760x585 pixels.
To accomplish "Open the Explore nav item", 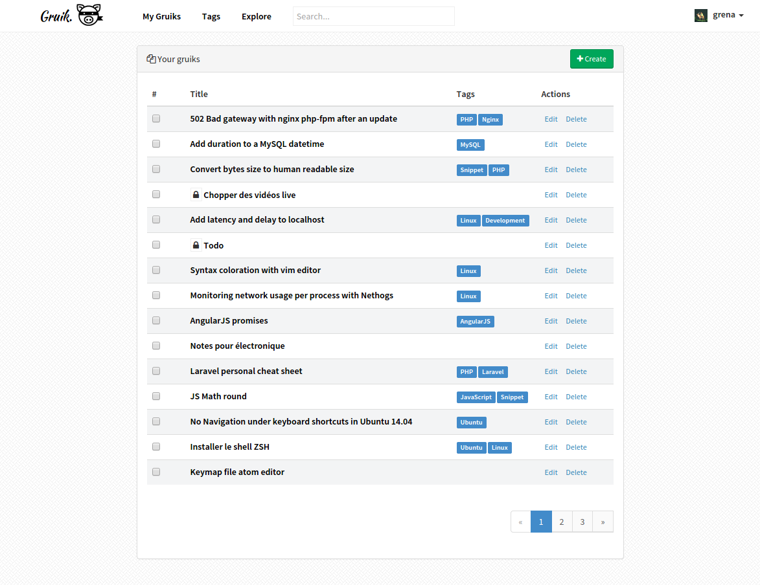I will (257, 16).
